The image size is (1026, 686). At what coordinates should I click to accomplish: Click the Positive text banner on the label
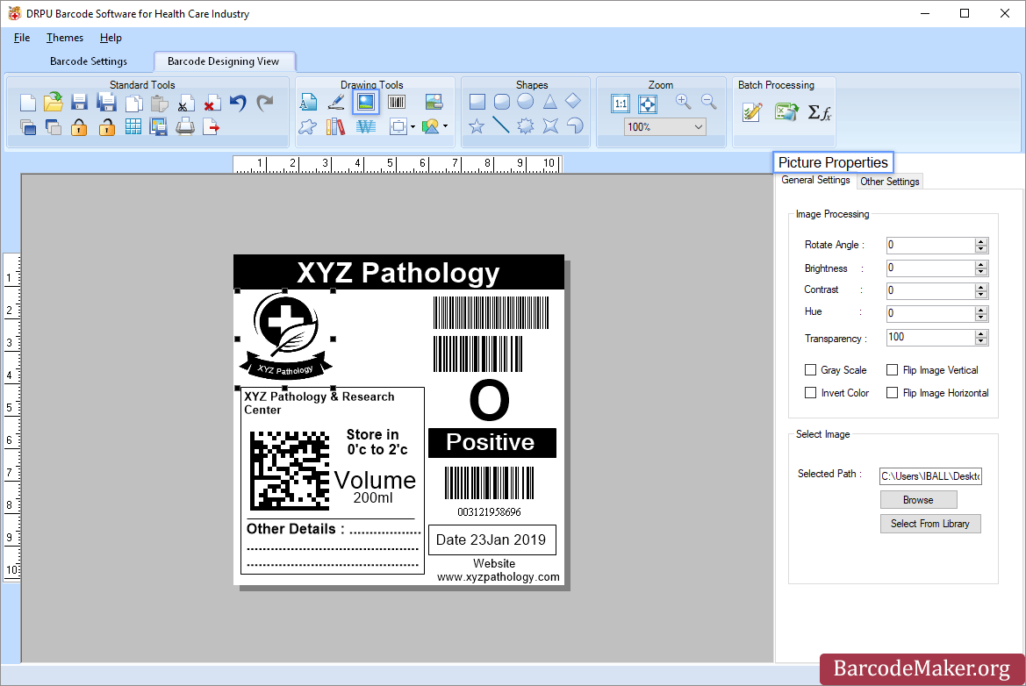click(491, 443)
